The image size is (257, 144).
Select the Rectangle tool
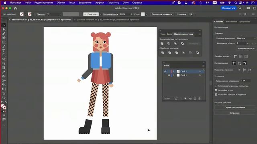(x=4, y=42)
